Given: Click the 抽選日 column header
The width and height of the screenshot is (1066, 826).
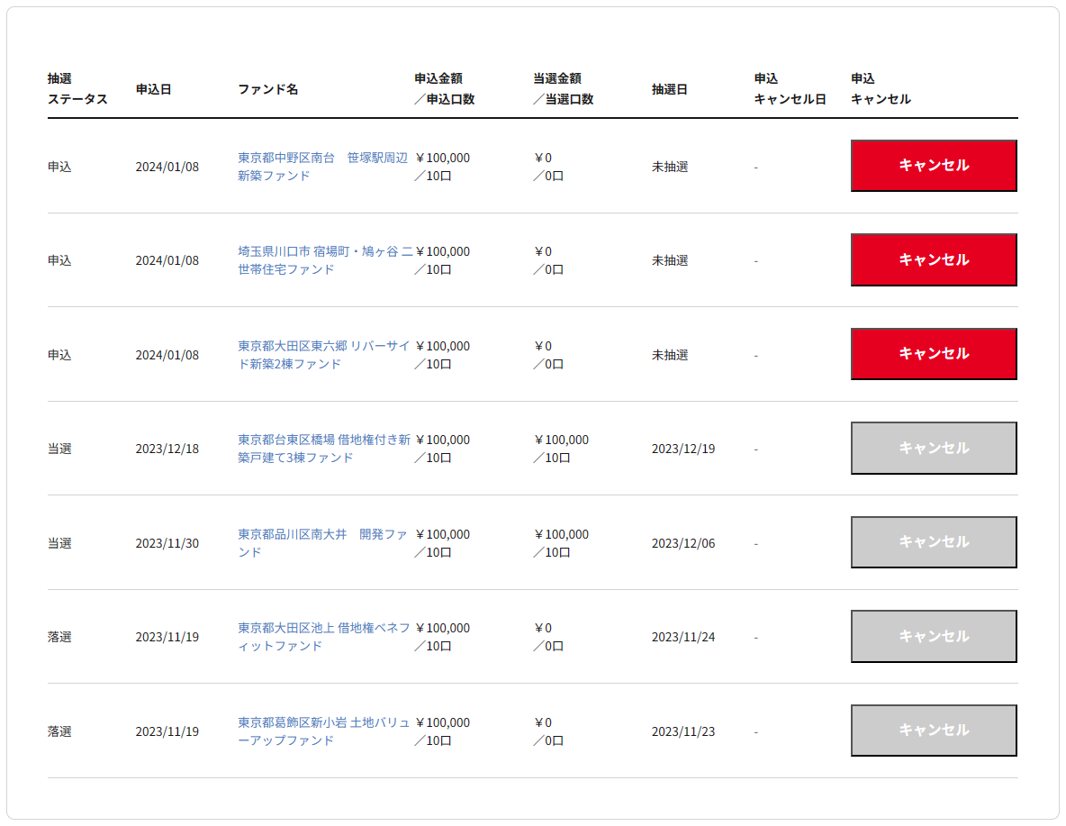Looking at the screenshot, I should (x=669, y=89).
